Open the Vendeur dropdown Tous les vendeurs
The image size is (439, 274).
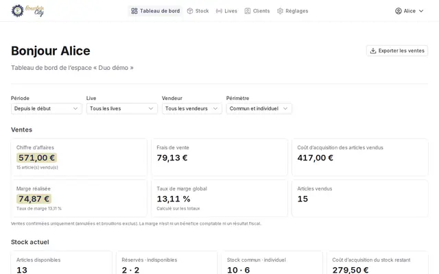192,108
